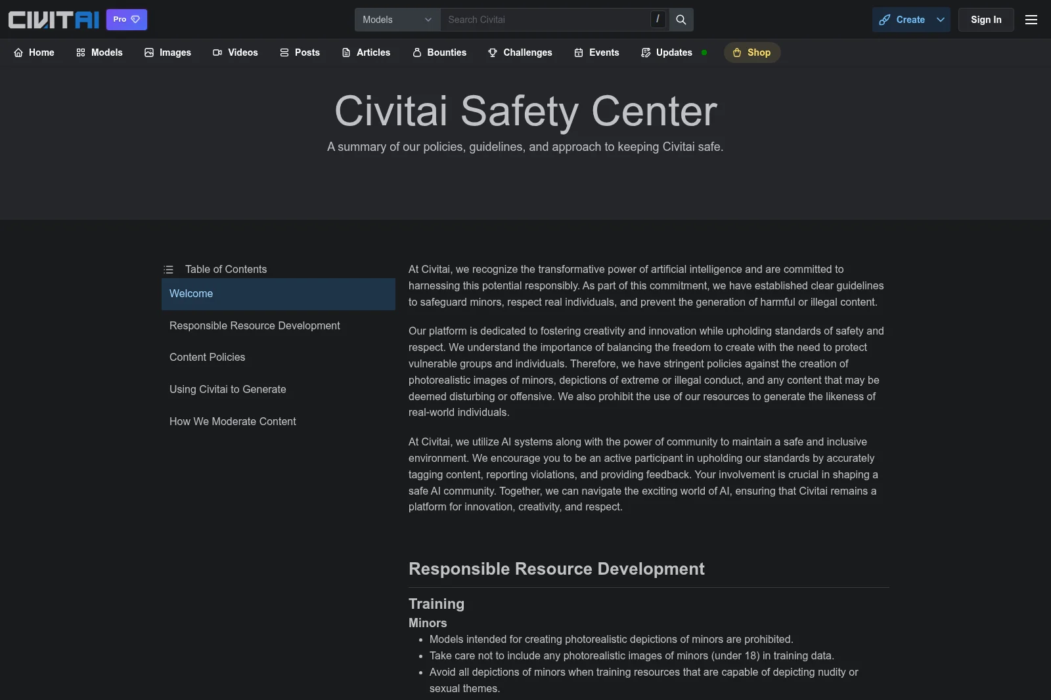Click the Posts nav icon

tap(284, 52)
